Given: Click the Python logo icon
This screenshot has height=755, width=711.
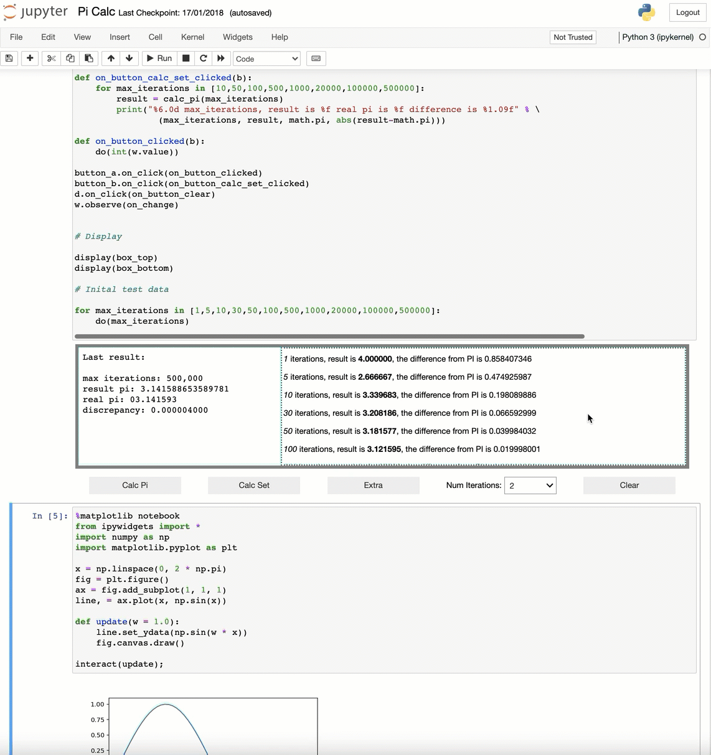Looking at the screenshot, I should (647, 12).
